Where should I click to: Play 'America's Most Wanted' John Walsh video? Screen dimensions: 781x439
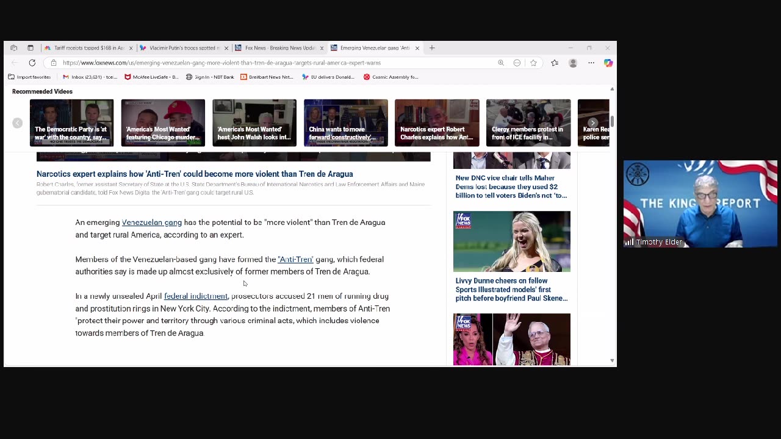[254, 123]
